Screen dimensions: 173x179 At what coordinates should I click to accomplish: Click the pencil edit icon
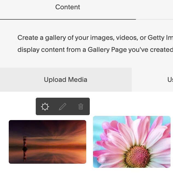coord(62,107)
